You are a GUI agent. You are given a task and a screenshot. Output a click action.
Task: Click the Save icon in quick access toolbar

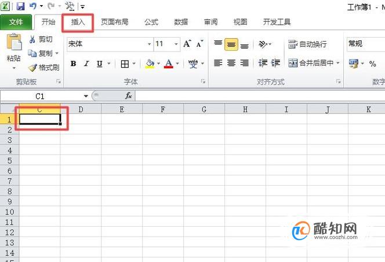click(x=20, y=6)
